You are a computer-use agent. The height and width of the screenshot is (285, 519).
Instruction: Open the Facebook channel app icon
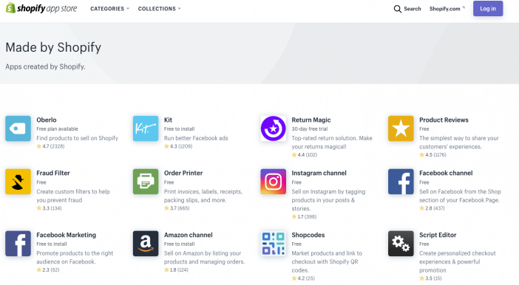pyautogui.click(x=401, y=182)
